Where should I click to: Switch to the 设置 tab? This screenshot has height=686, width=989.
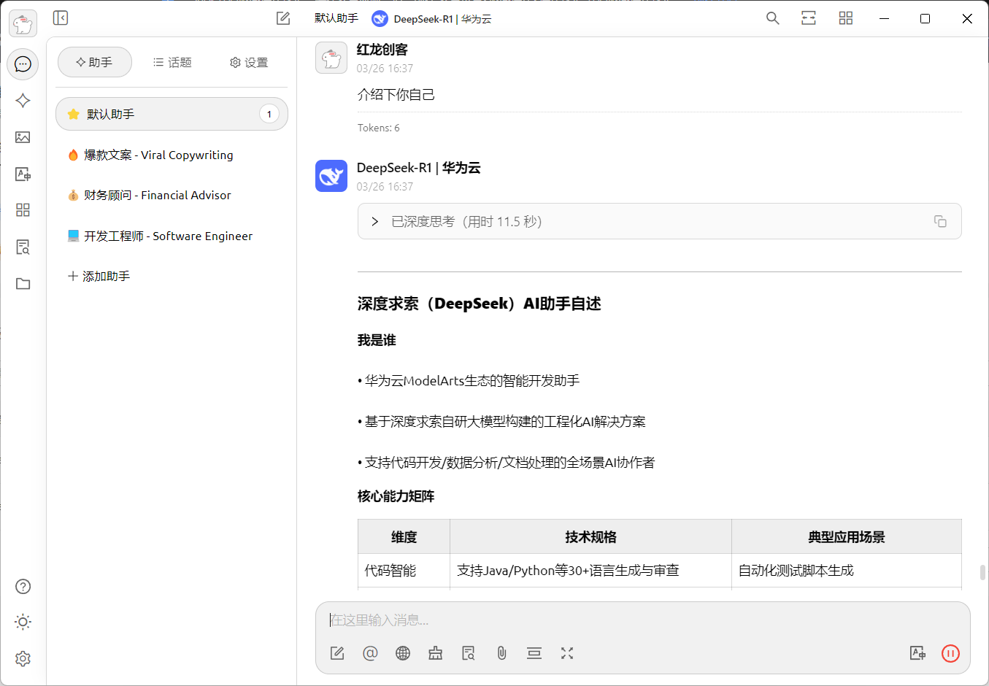tap(249, 62)
